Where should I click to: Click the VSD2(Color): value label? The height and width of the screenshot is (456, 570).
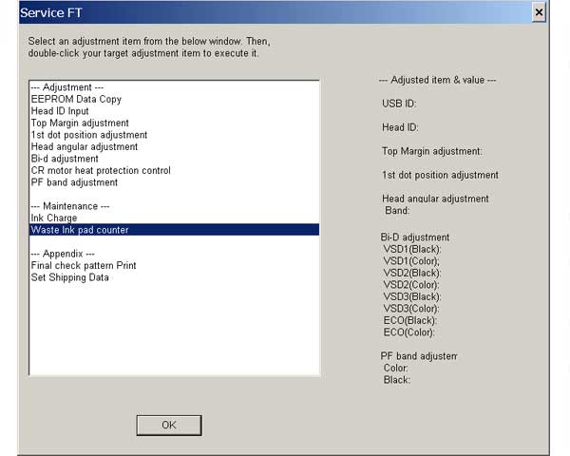tap(411, 285)
